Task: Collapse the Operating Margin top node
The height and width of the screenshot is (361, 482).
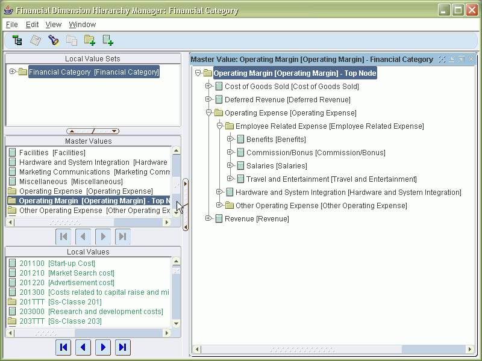Action: [x=198, y=73]
